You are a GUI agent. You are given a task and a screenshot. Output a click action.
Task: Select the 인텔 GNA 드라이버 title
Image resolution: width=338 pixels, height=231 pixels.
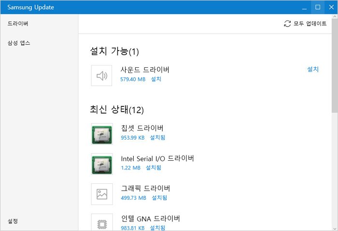click(151, 218)
